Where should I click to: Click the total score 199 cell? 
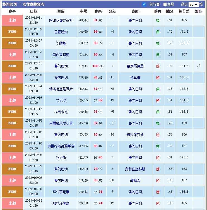170,66
